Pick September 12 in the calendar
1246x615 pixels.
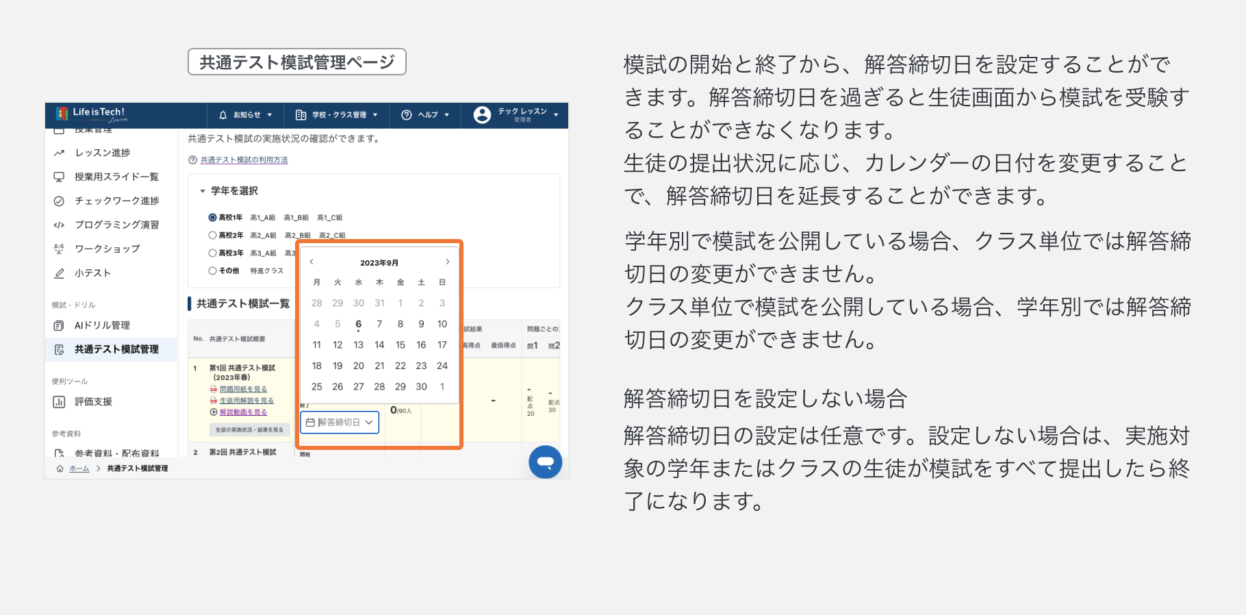click(x=338, y=345)
